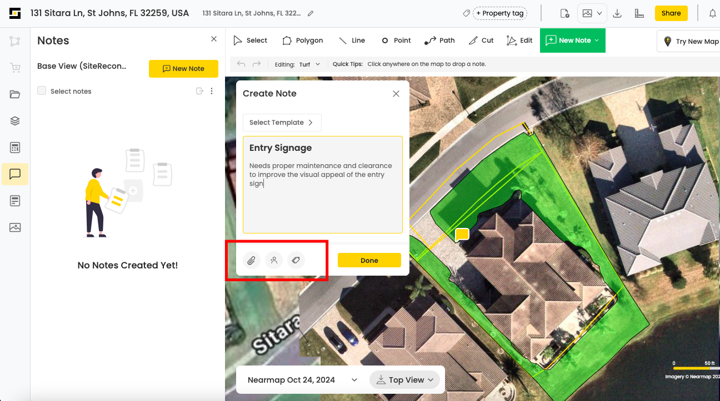Click the yellow Share button
This screenshot has height=401, width=720.
(671, 13)
